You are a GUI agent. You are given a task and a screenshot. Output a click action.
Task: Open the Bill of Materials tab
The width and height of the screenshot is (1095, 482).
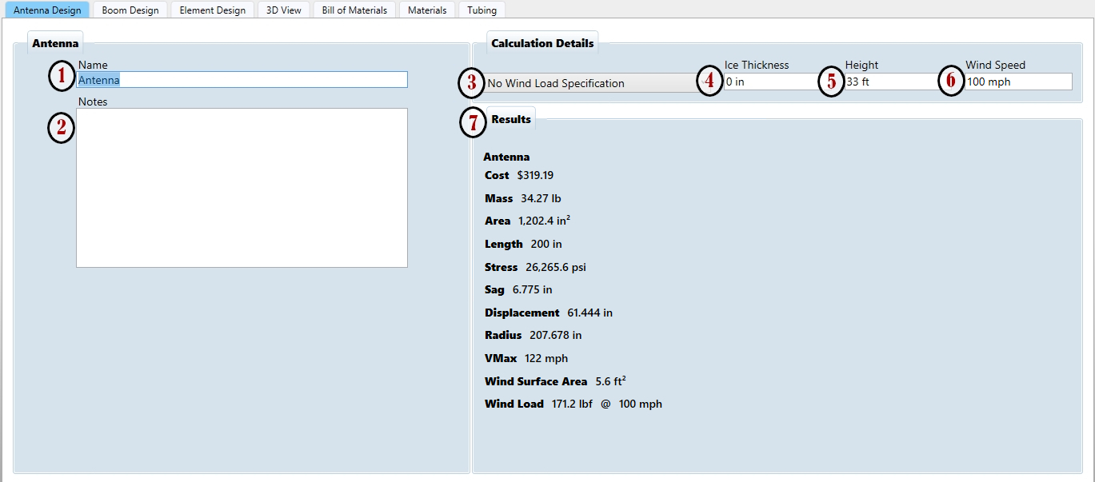[x=354, y=10]
